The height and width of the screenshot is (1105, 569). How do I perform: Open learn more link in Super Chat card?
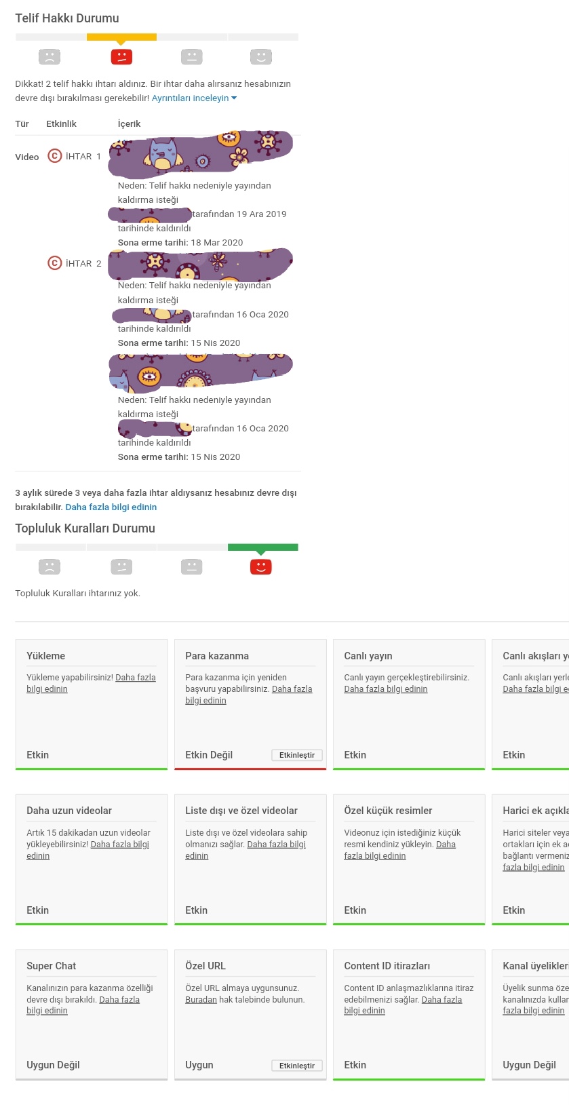[x=83, y=1005]
